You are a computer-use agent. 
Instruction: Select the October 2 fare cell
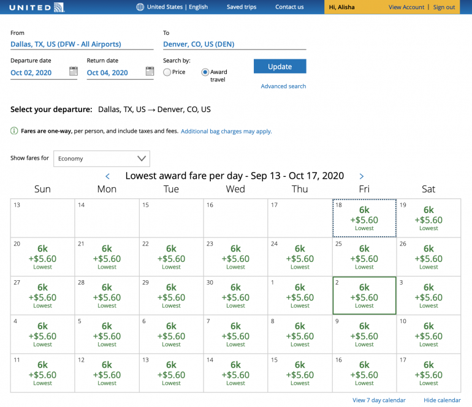coord(364,295)
